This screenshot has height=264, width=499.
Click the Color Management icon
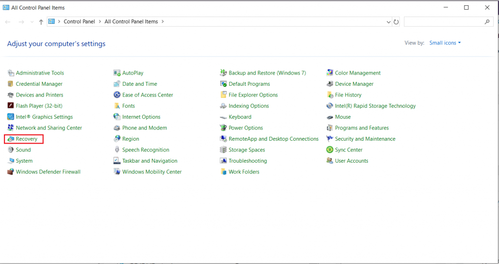330,73
